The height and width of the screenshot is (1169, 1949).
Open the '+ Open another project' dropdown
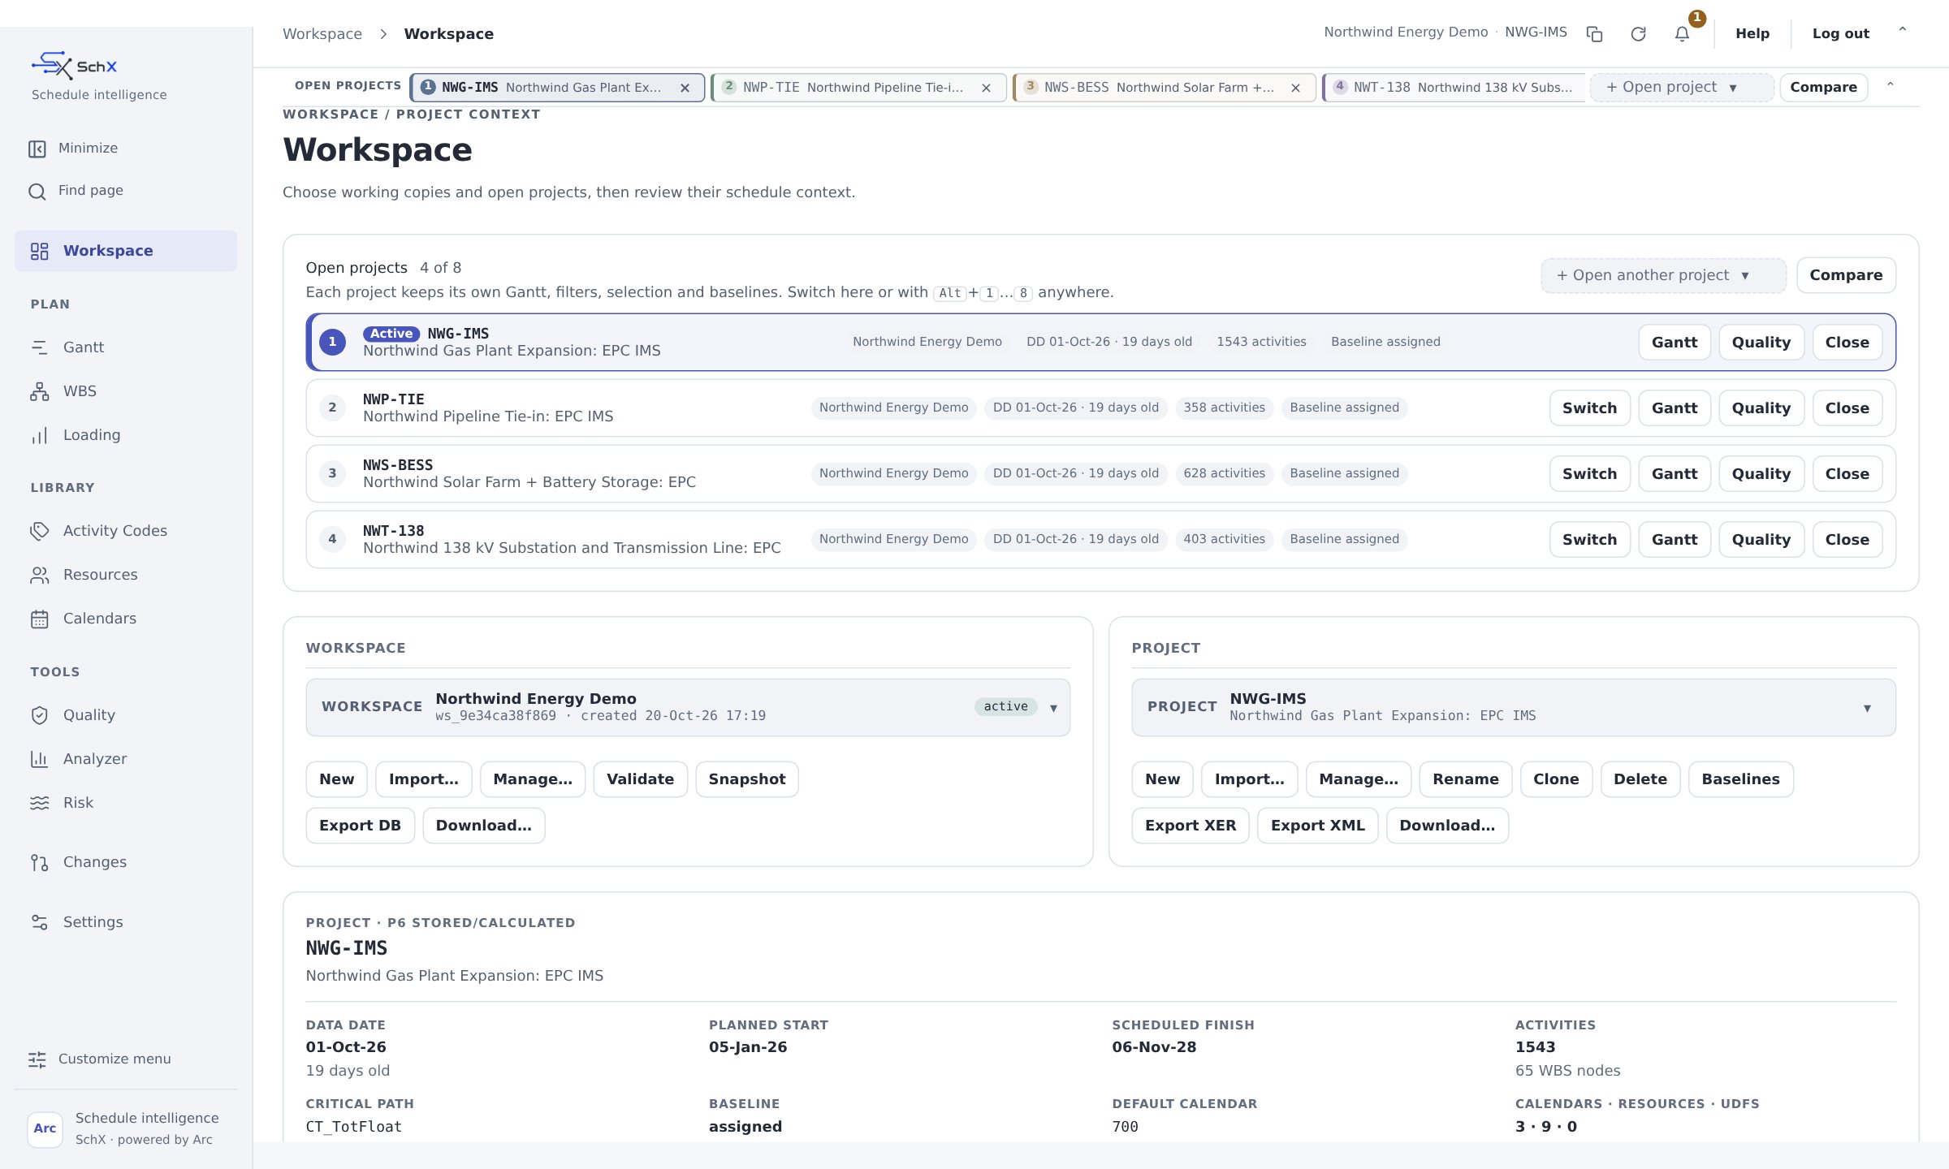[1663, 275]
